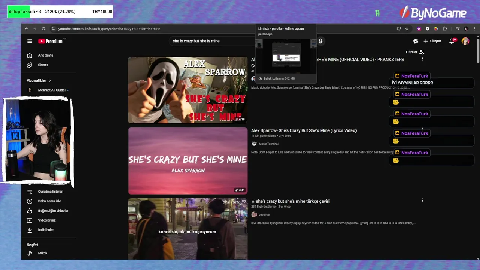Open the Chrome extensions puzzle icon
Screen dimensions: 480x270
445,29
